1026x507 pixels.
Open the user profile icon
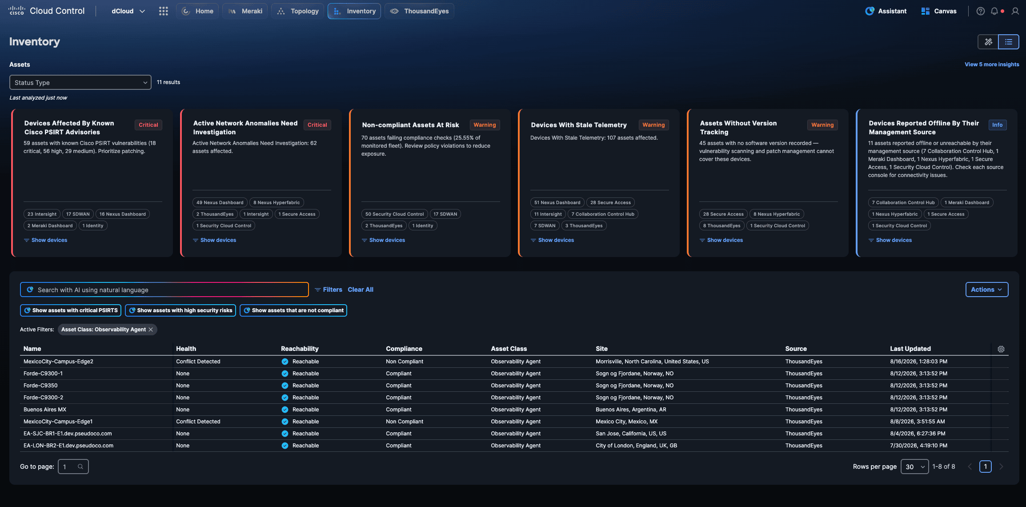tap(1015, 11)
